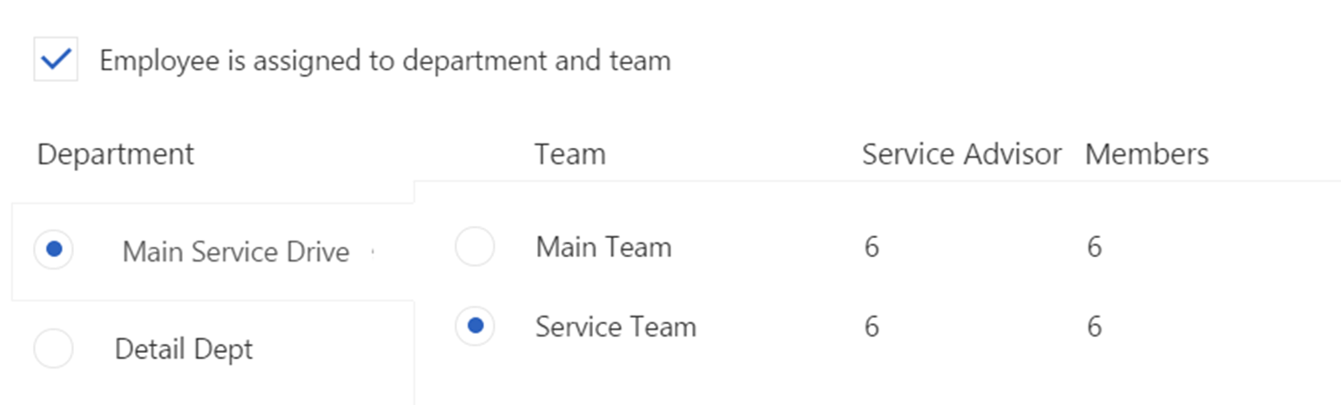This screenshot has height=405, width=1341.
Task: Click the Service Team name text
Action: pos(616,327)
